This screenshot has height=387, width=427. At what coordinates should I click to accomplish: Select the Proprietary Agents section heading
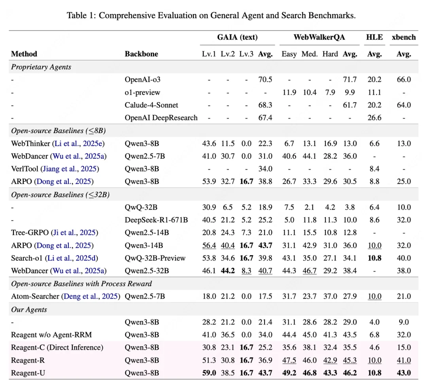(x=41, y=67)
